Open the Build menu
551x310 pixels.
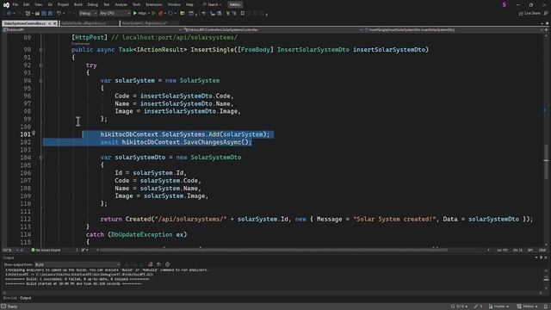coord(78,4)
